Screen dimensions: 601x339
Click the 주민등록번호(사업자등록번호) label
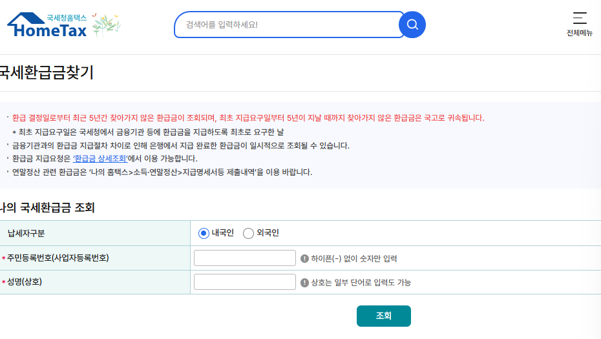(x=58, y=258)
